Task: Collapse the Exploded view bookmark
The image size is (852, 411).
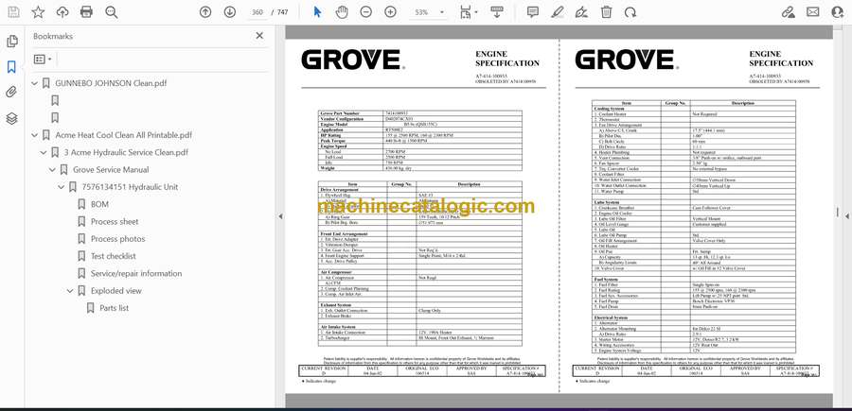Action: 69,291
